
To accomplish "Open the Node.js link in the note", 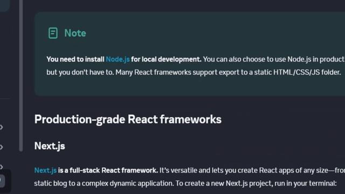I will 118,59.
